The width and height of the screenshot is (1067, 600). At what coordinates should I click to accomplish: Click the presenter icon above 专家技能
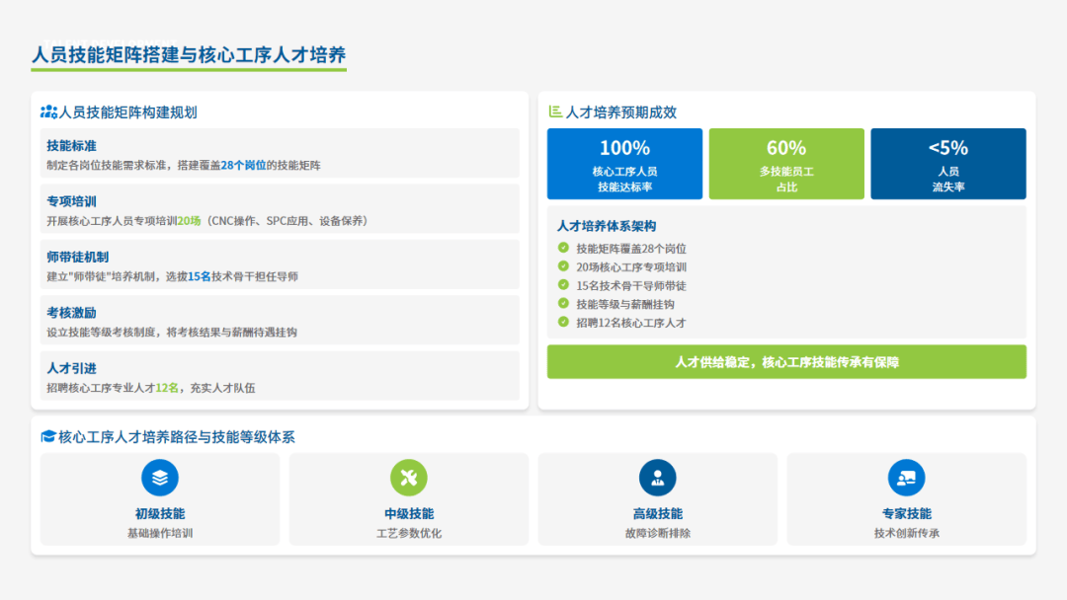point(906,478)
